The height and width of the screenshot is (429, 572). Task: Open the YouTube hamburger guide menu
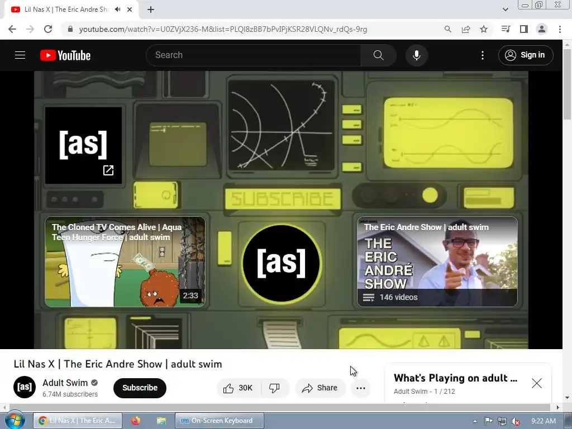(x=20, y=55)
